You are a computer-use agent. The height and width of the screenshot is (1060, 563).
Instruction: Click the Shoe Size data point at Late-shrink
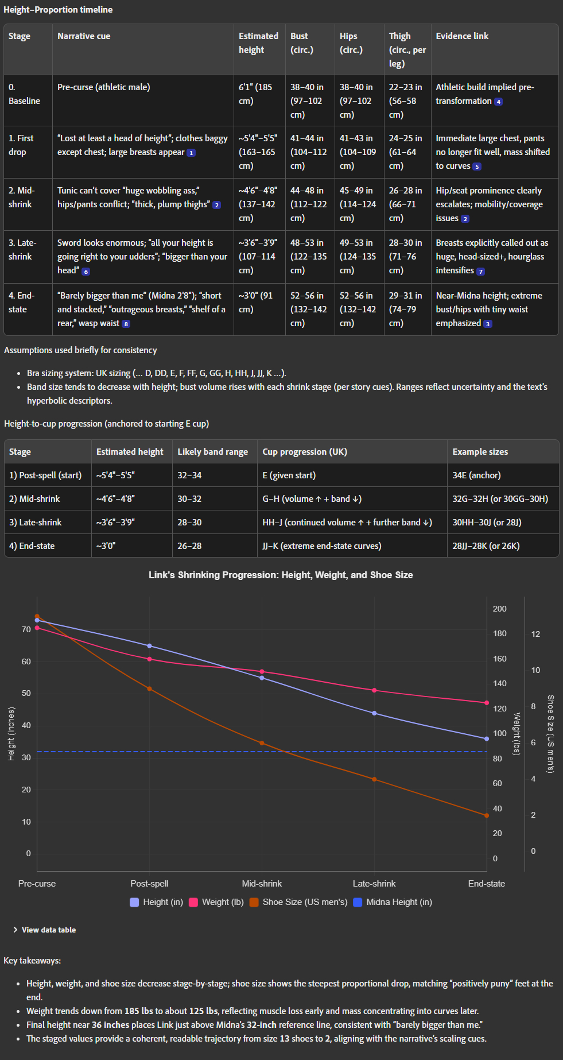[374, 779]
